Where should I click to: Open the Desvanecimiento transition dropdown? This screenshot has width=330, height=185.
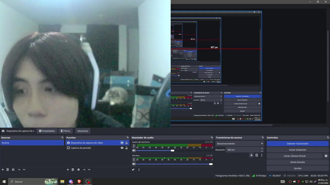[x=240, y=144]
